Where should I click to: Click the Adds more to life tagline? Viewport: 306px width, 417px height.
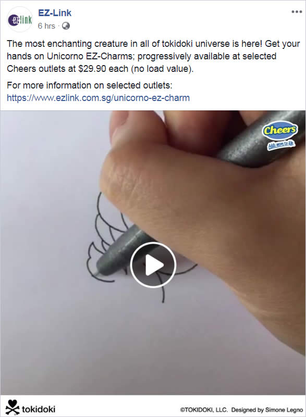[x=281, y=145]
